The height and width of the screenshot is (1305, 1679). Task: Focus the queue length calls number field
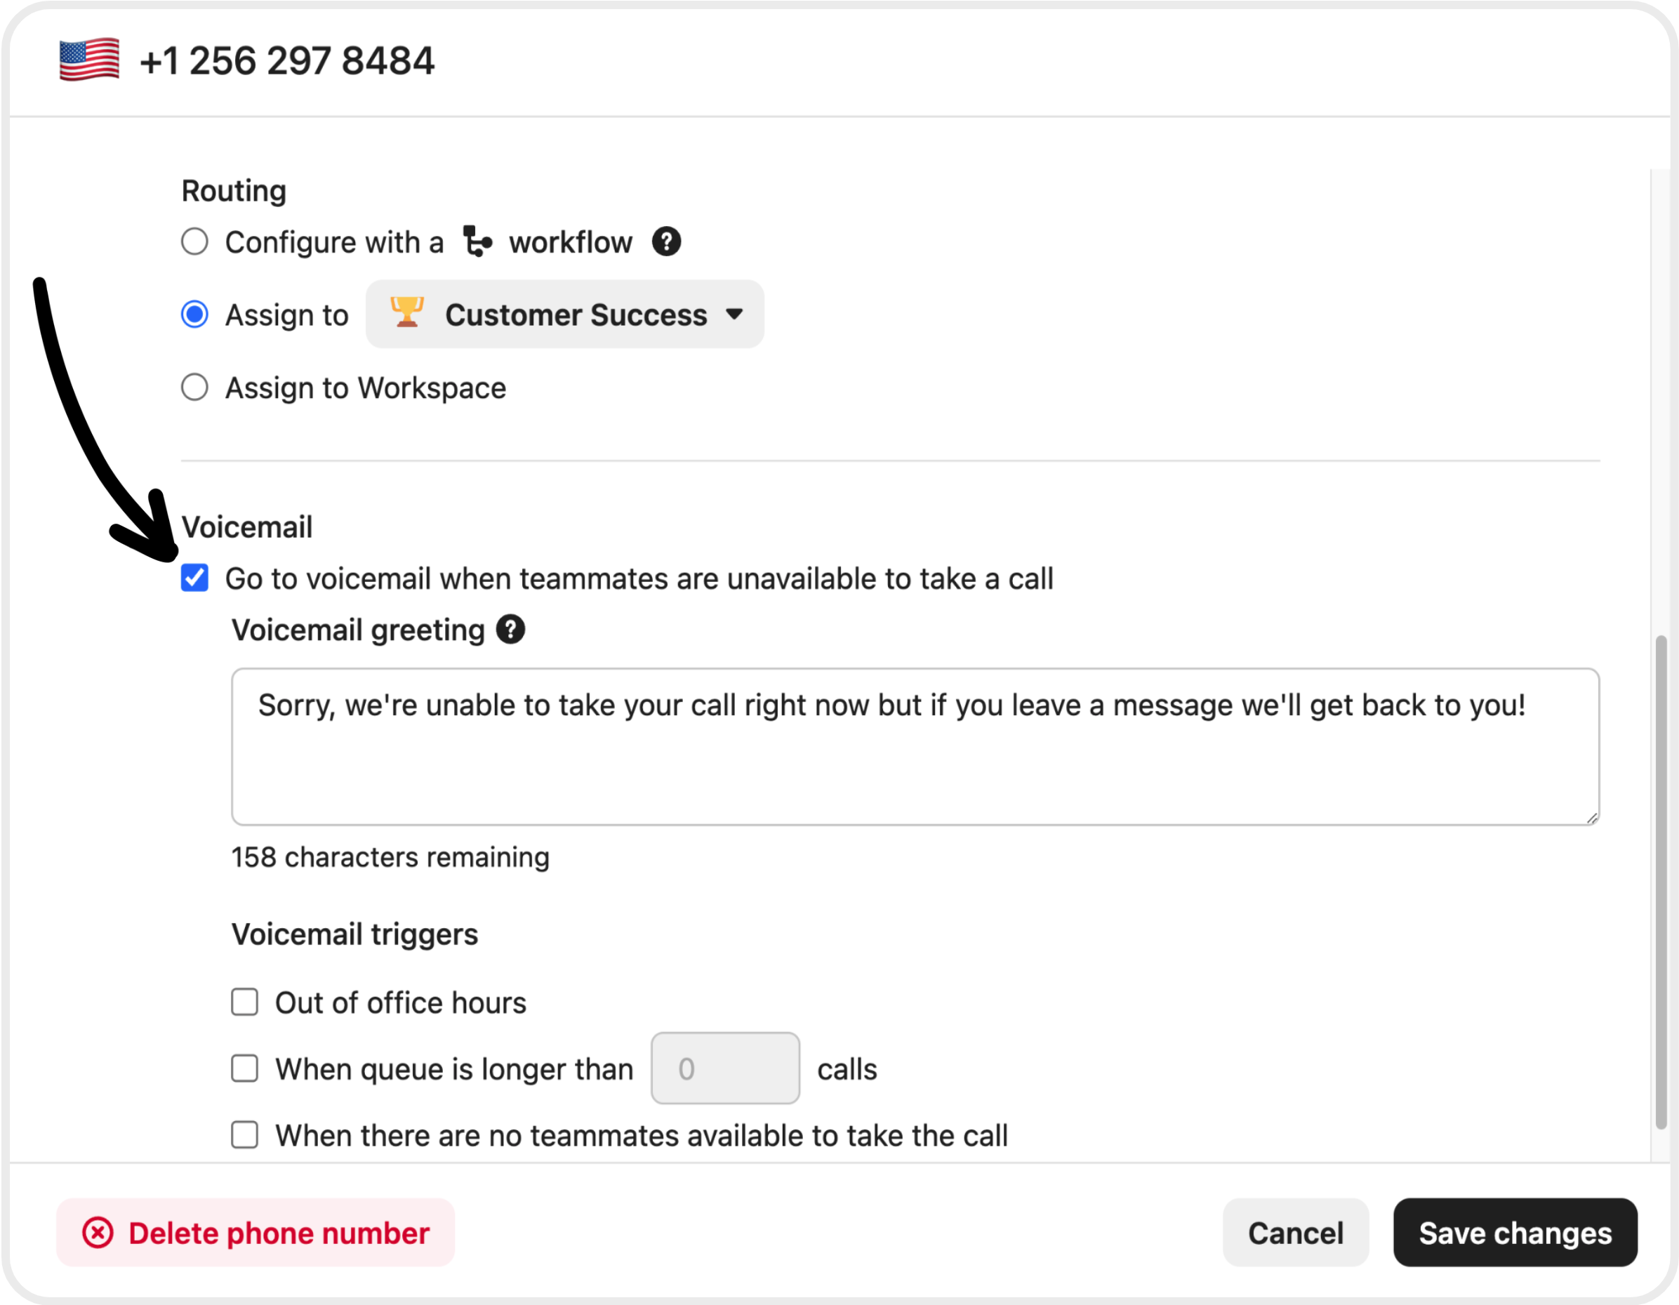[x=725, y=1068]
